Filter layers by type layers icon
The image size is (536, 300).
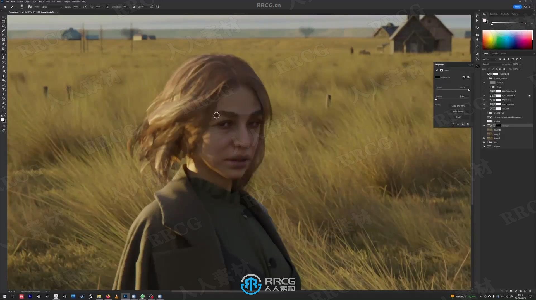(508, 59)
